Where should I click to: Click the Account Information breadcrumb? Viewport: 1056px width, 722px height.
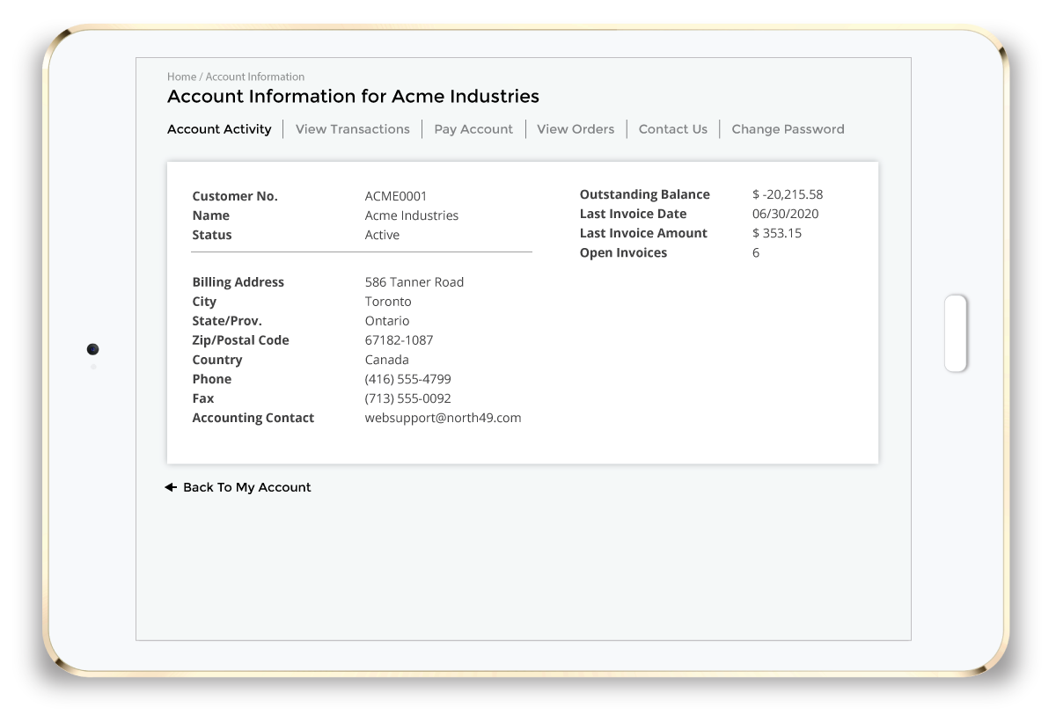pos(255,77)
